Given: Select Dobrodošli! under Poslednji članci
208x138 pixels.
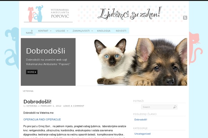Looking at the screenshot, I should [x=141, y=119].
